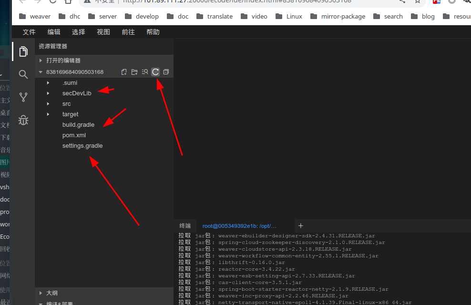Open the 文件 menu
471x305 pixels.
29,32
